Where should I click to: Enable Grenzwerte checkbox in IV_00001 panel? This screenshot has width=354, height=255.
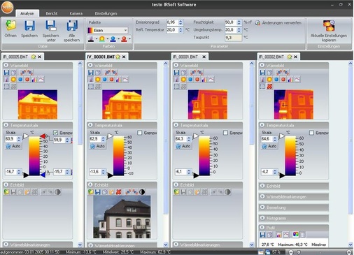point(140,133)
